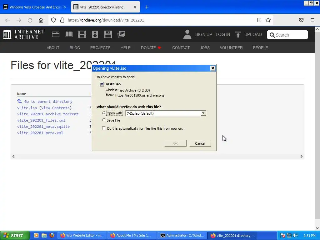Open the ABOUT menu item
Viewport: 320px width, 240px height.
53,47
